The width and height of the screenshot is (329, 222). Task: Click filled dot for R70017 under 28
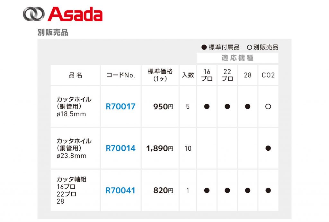coord(248,107)
